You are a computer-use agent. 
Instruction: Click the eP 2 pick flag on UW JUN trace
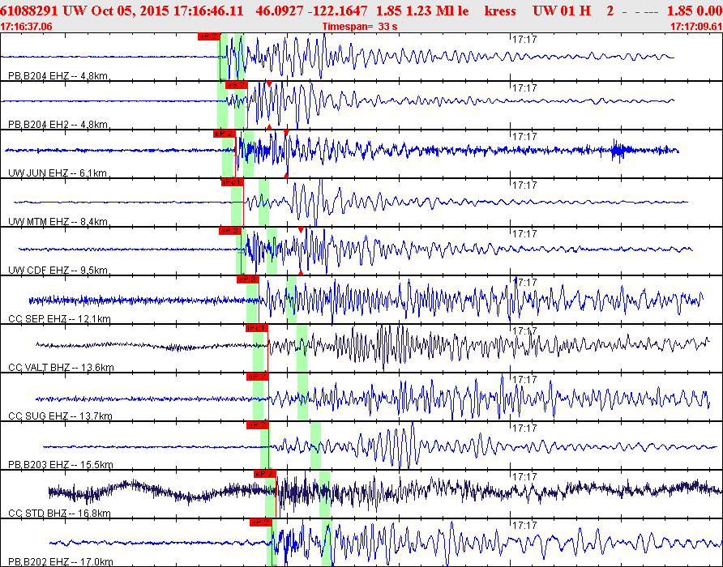pyautogui.click(x=224, y=134)
